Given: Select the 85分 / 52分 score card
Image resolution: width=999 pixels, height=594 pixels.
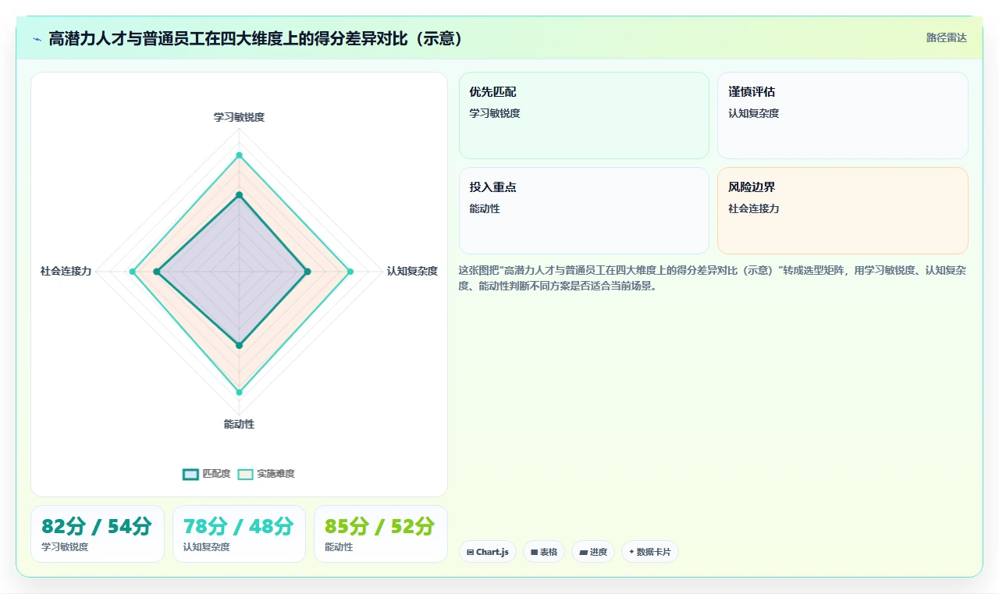Looking at the screenshot, I should pos(381,534).
